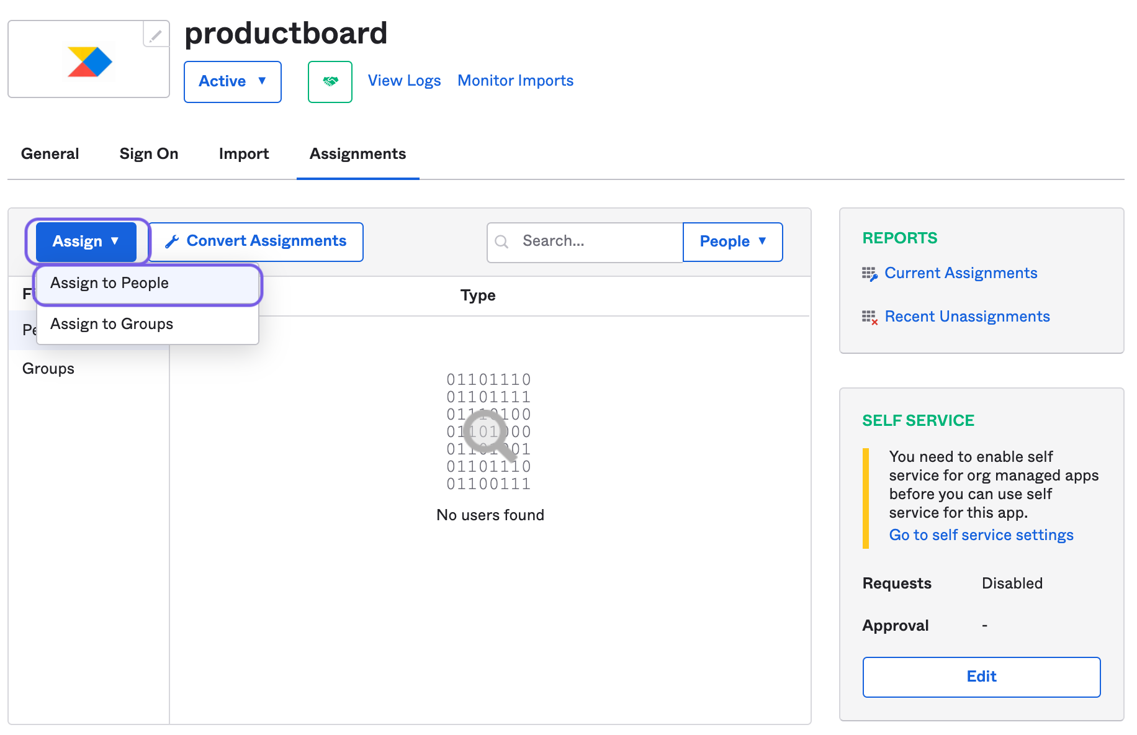Open Current Assignments report
The image size is (1137, 735).
pos(961,273)
